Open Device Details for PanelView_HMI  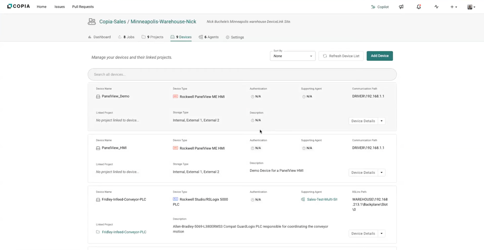[363, 173]
